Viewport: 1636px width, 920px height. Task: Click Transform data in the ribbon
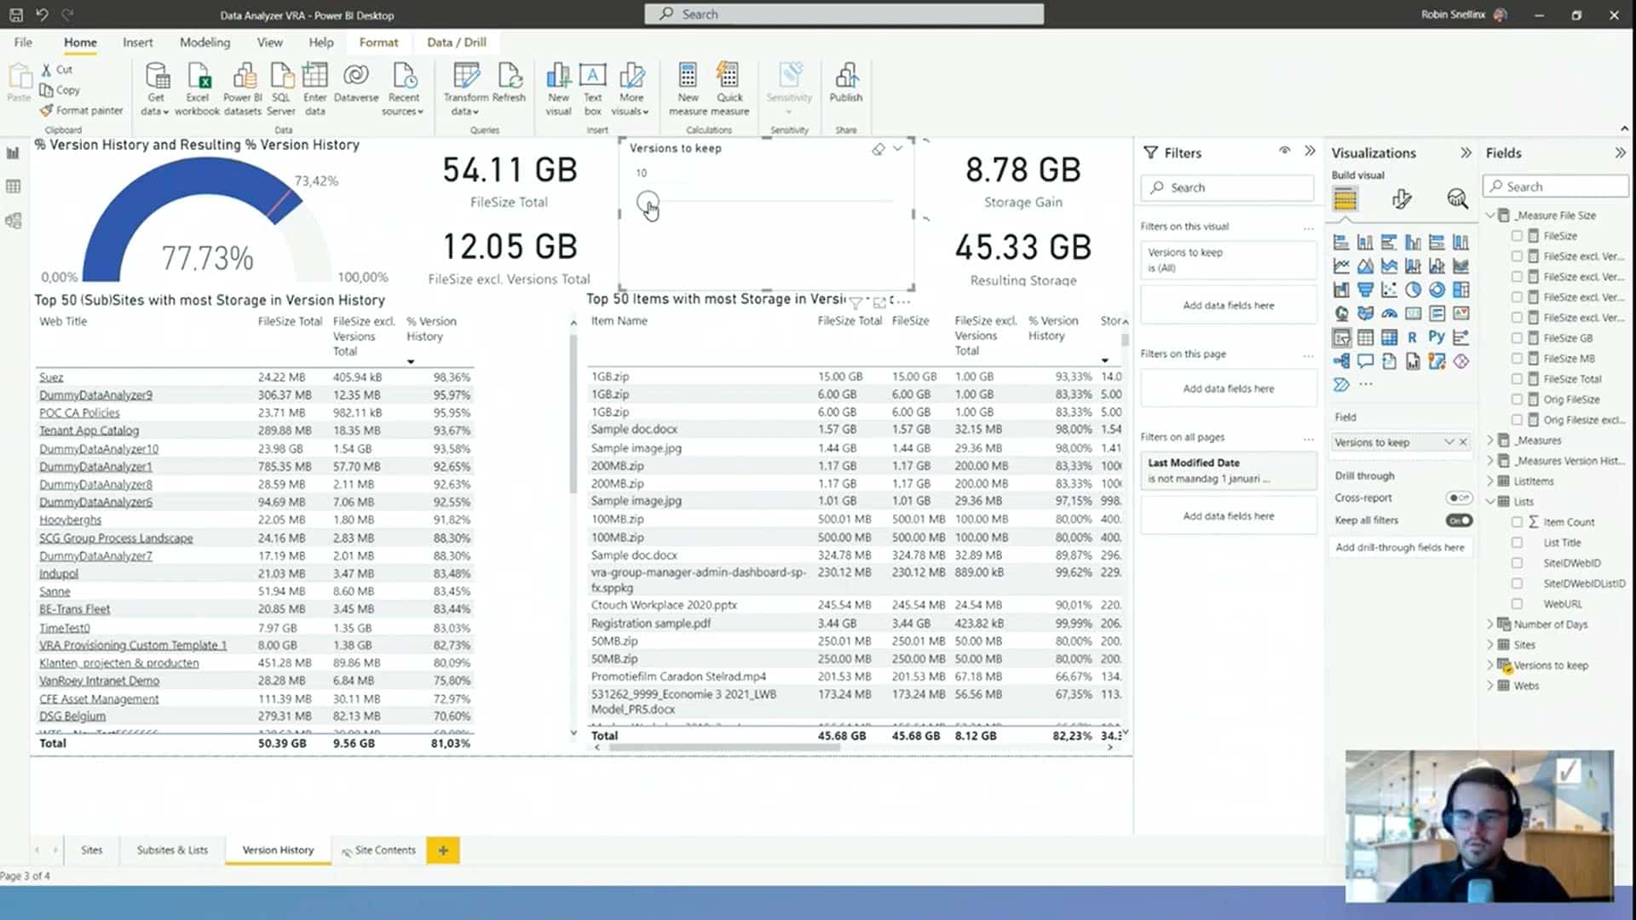click(x=466, y=89)
